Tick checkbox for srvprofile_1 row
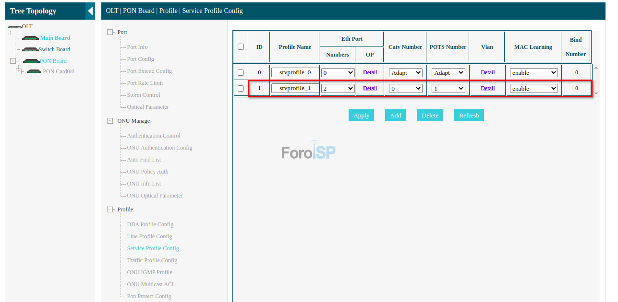The image size is (618, 302). tap(241, 88)
